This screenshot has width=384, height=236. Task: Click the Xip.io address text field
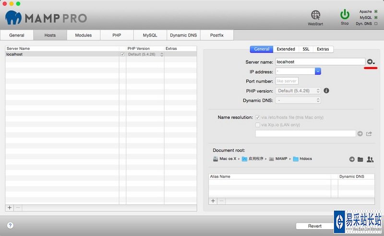pos(305,133)
